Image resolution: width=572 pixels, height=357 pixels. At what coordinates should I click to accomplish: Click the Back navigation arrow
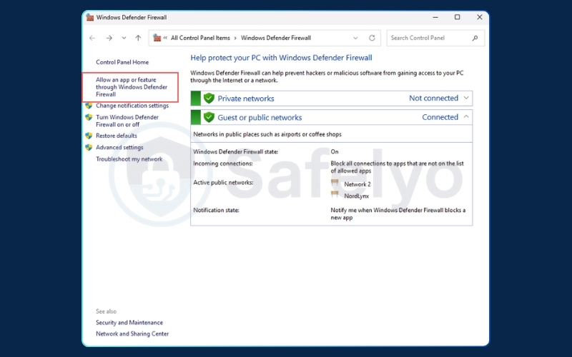tap(92, 38)
